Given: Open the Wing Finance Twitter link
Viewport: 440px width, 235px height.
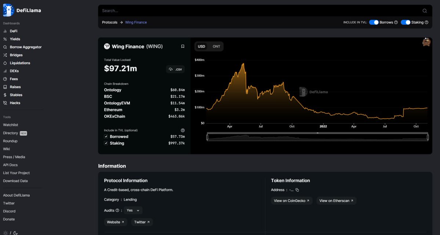Looking at the screenshot, I should [x=142, y=222].
